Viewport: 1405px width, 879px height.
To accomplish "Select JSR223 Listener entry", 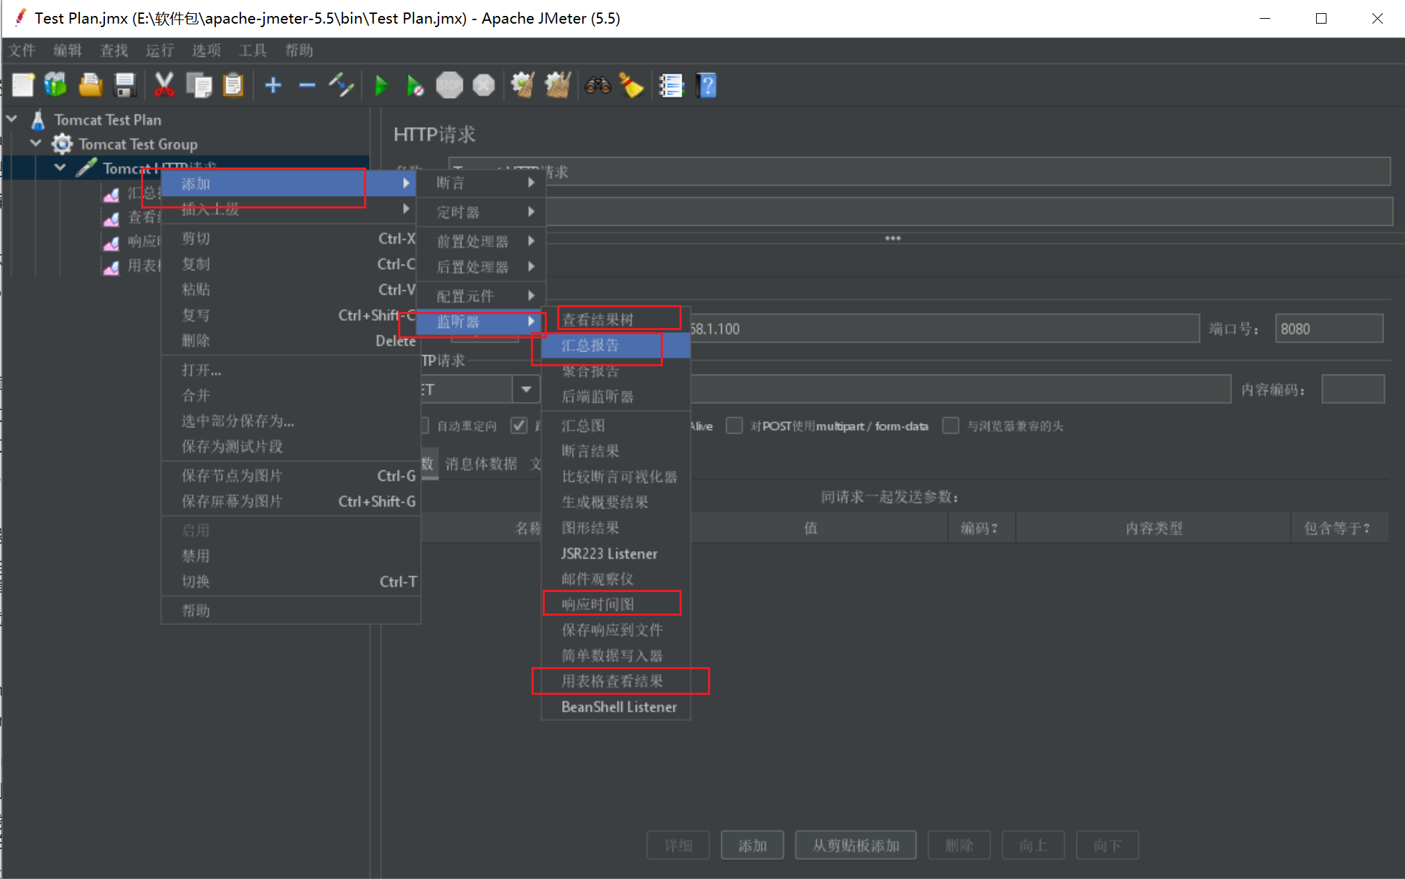I will [616, 554].
